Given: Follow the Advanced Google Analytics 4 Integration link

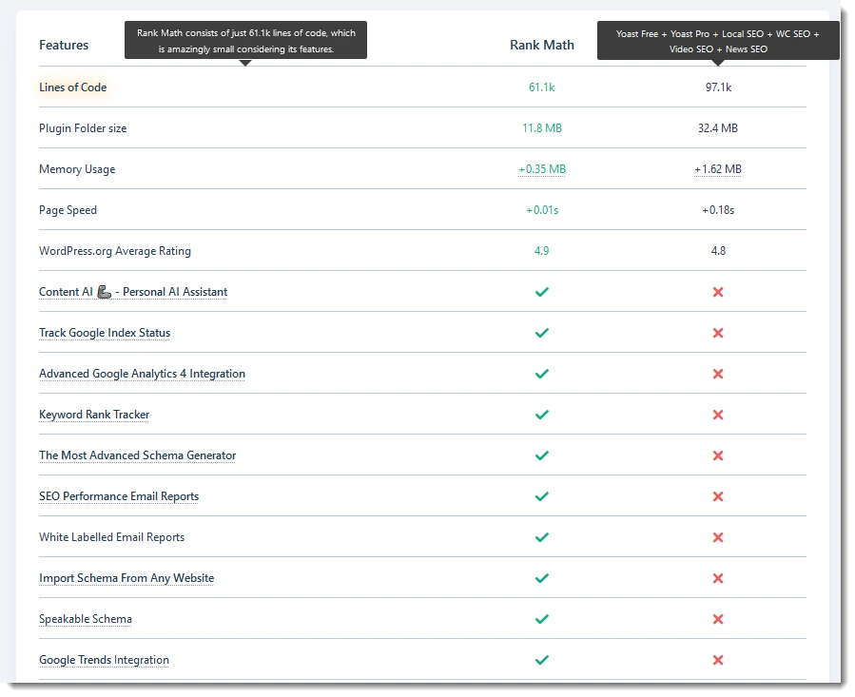Looking at the screenshot, I should click(143, 374).
